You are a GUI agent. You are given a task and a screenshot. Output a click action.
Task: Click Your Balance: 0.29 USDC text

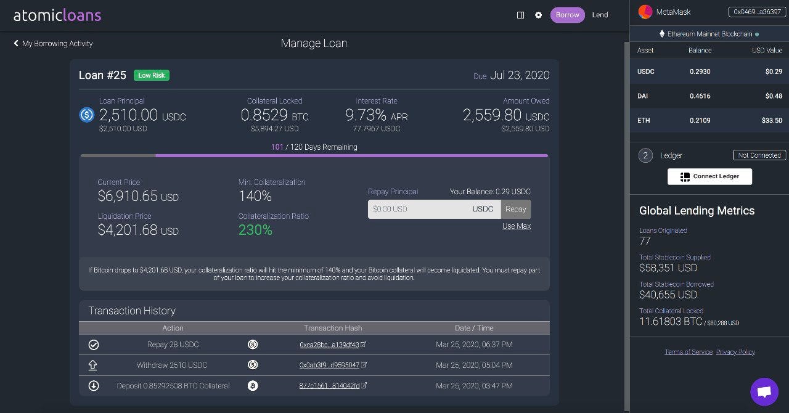[490, 192]
